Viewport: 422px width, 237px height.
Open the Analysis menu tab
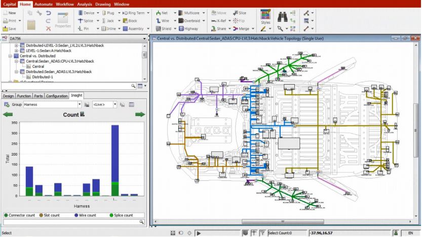(84, 4)
